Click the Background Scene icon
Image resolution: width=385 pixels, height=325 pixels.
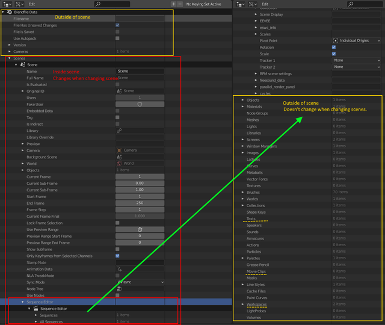[x=119, y=157]
